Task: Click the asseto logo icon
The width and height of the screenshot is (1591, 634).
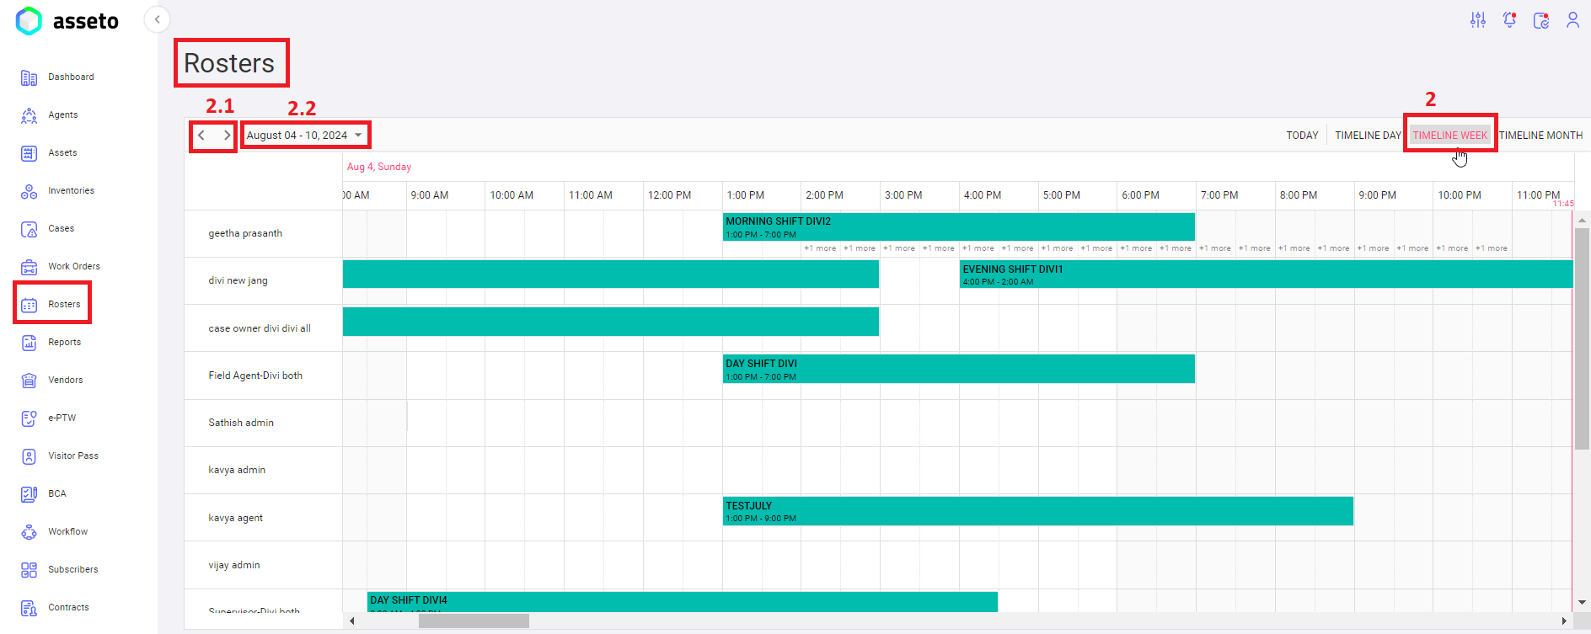Action: click(29, 21)
